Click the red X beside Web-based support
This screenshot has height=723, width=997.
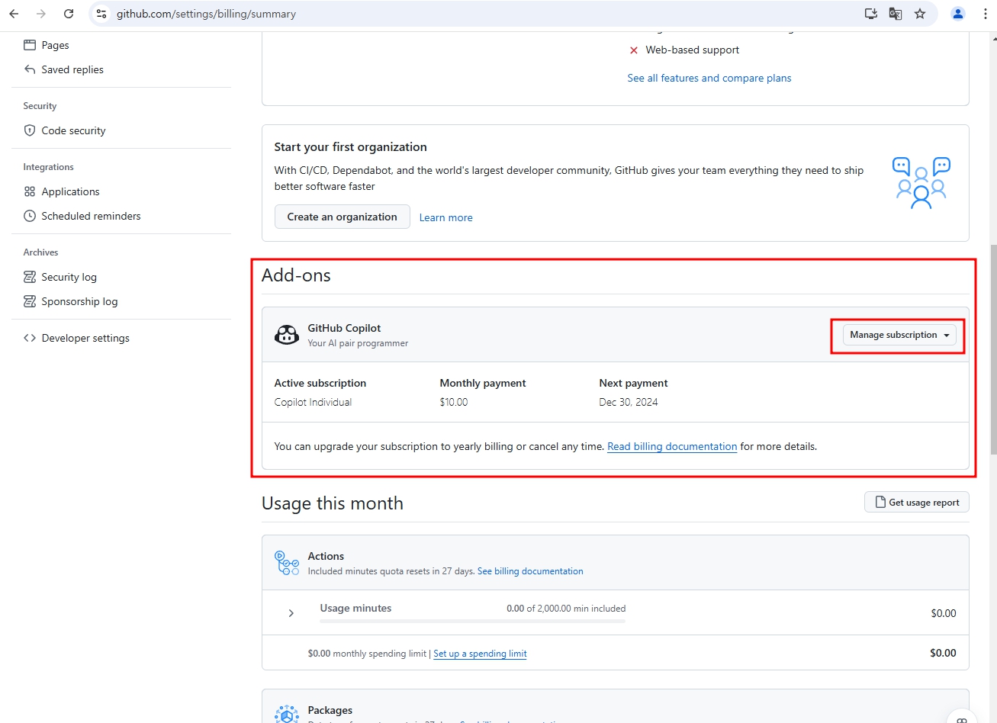pyautogui.click(x=633, y=50)
